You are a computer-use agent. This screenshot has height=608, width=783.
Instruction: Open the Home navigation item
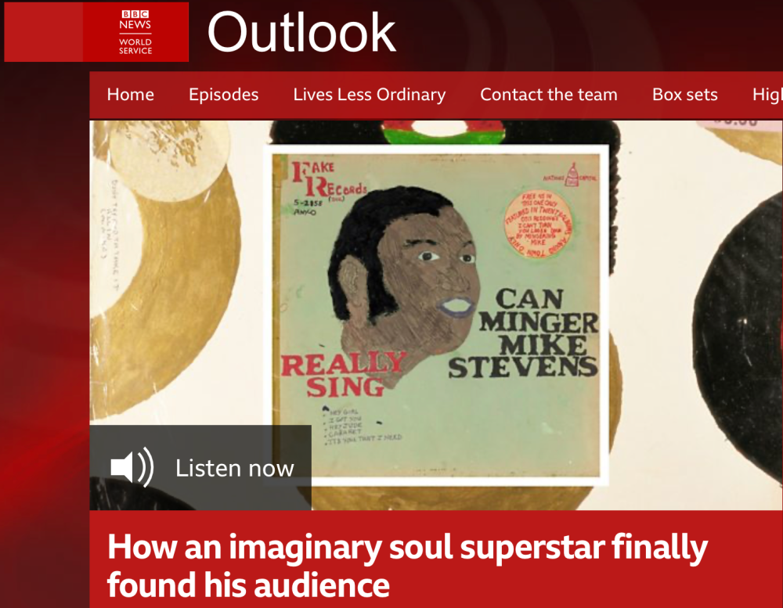[x=130, y=95]
